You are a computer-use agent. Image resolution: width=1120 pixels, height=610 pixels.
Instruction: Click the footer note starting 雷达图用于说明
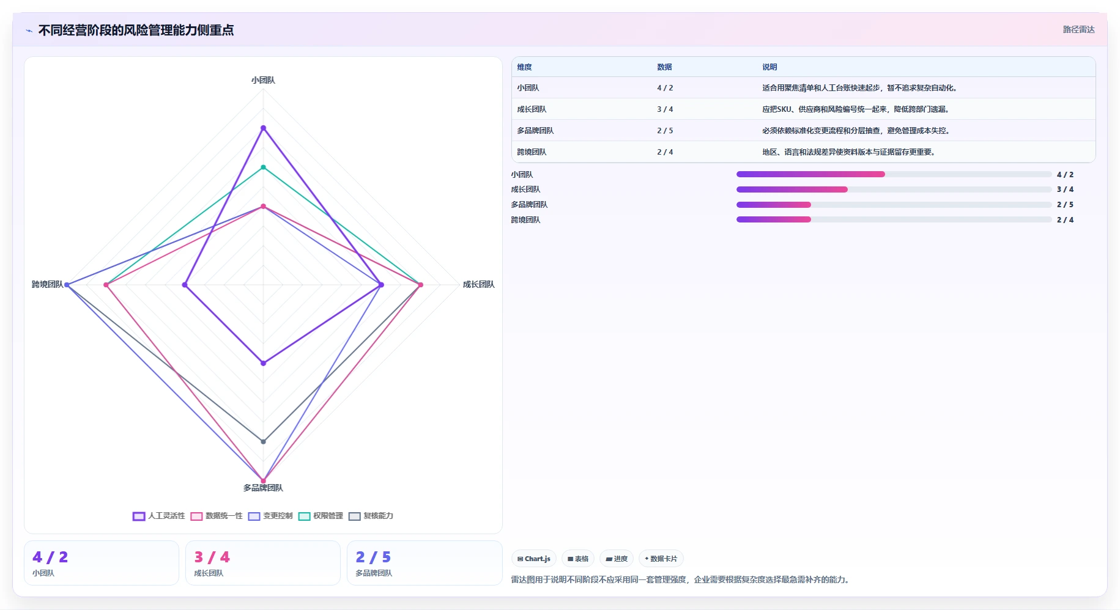point(681,579)
